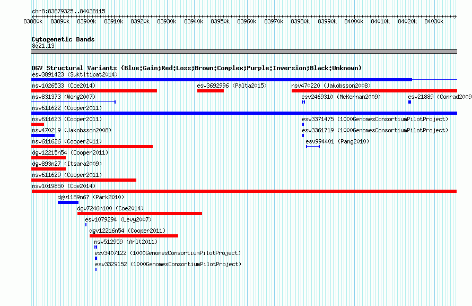Click the esv994401 (Pang2010) label
This screenshot has height=306, width=472.
tap(337, 141)
